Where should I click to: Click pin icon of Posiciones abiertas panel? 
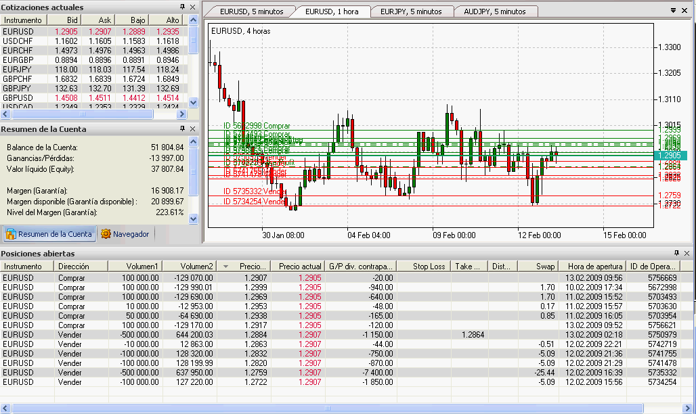[x=678, y=253]
